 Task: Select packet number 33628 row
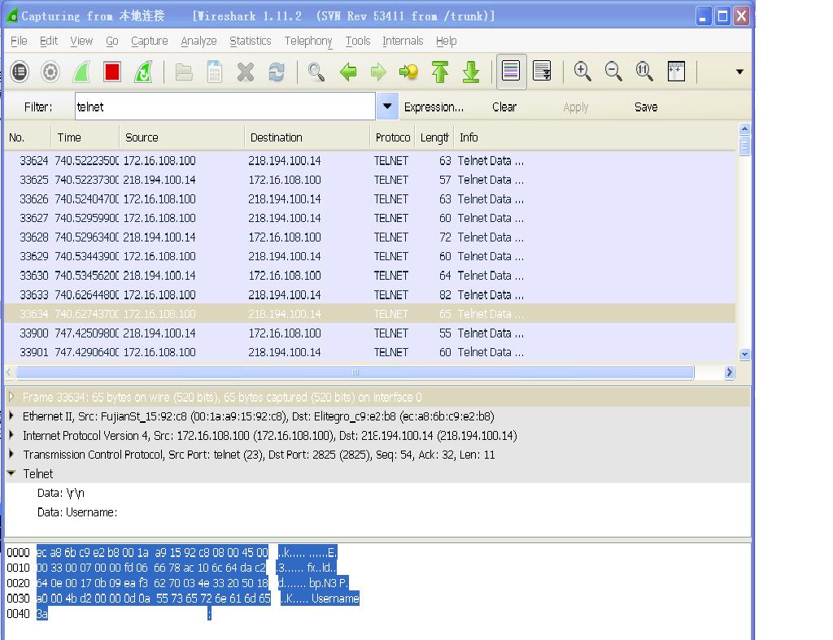[370, 237]
